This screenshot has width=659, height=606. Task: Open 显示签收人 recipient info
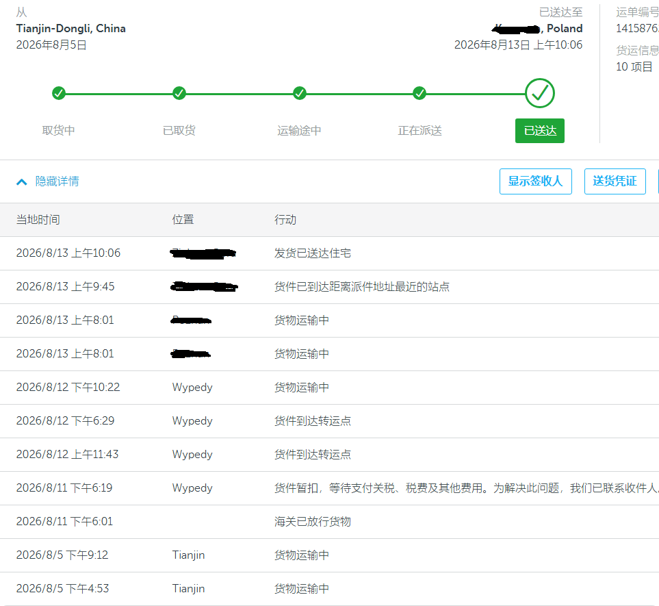click(535, 181)
